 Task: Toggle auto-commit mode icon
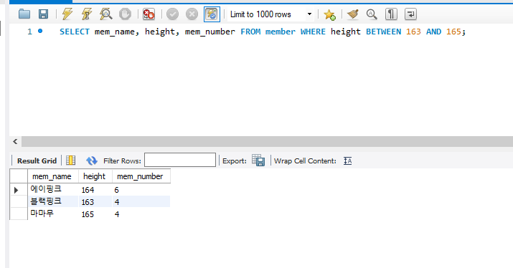(x=212, y=14)
